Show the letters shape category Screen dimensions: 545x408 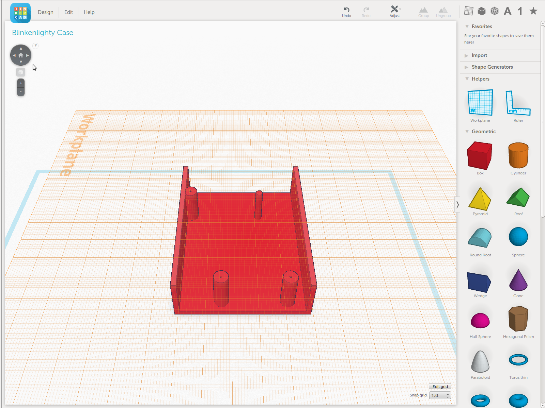coord(508,11)
